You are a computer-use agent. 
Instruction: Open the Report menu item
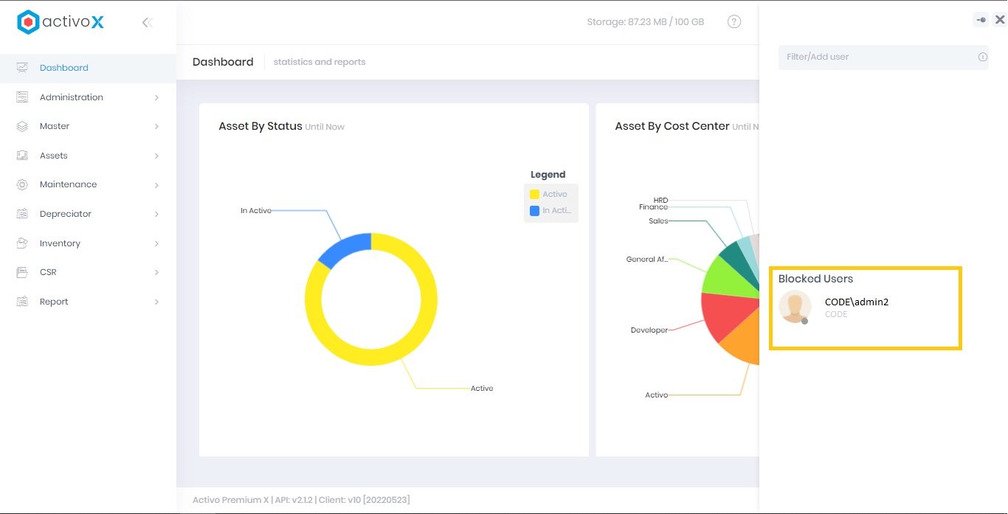(x=54, y=302)
